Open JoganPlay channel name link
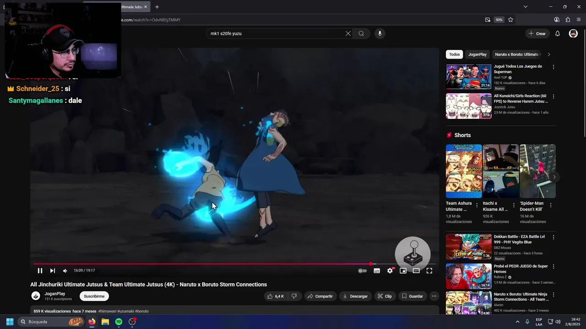 point(54,294)
